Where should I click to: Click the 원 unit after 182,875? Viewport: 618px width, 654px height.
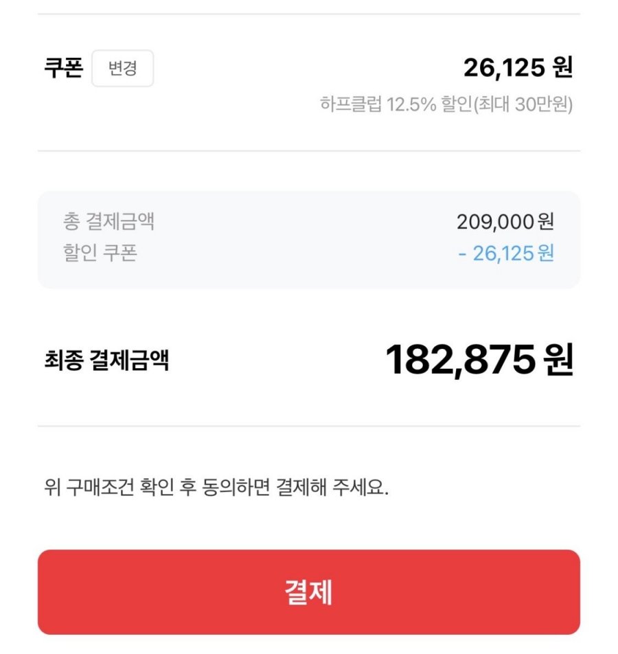point(558,361)
